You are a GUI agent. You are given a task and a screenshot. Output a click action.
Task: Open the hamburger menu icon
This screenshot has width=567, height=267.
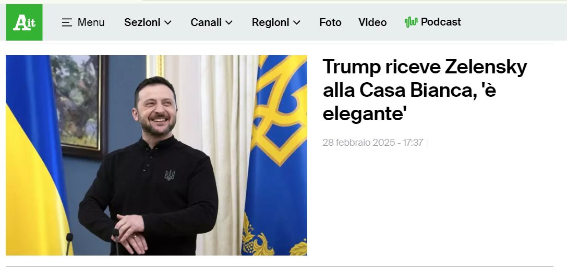[x=67, y=22]
